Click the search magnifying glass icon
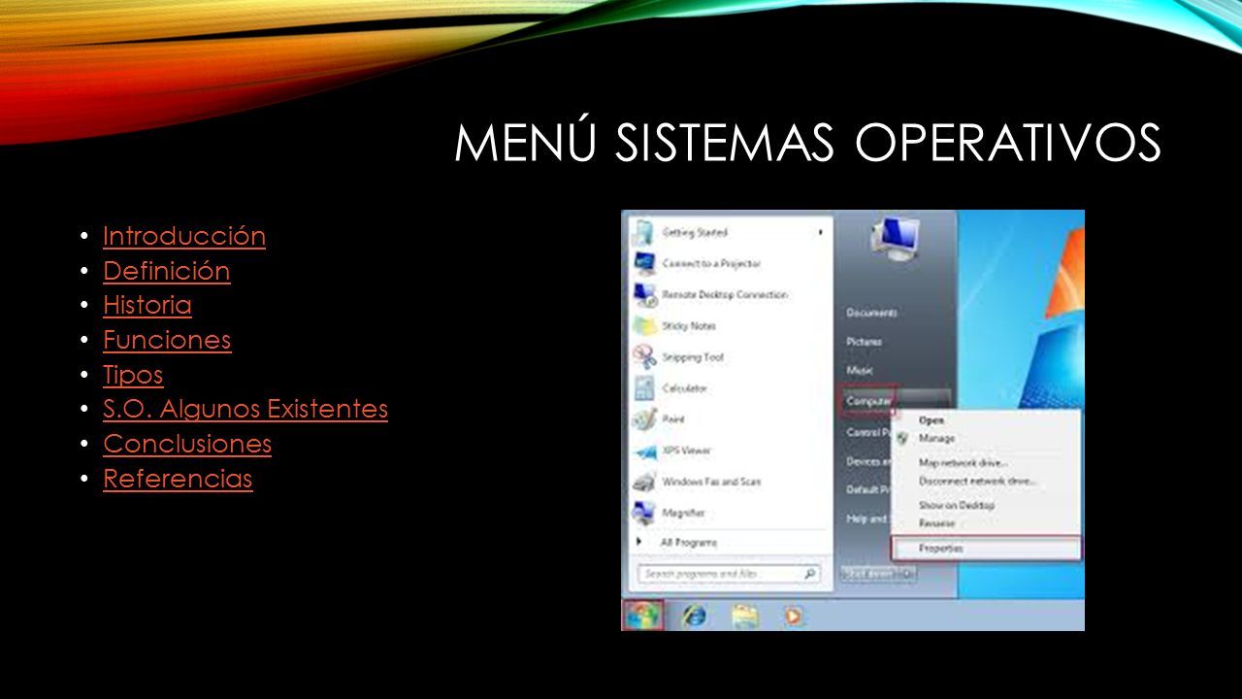 pos(810,574)
